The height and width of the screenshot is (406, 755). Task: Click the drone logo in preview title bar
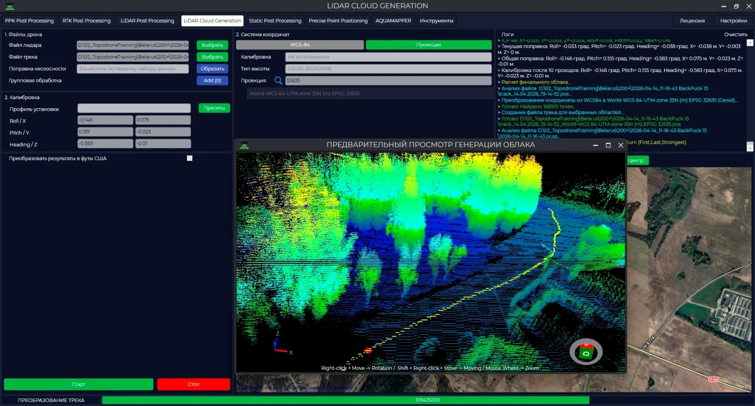coord(244,145)
